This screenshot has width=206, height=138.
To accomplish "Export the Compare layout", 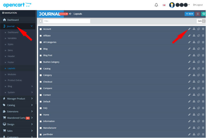I will click(194, 88).
